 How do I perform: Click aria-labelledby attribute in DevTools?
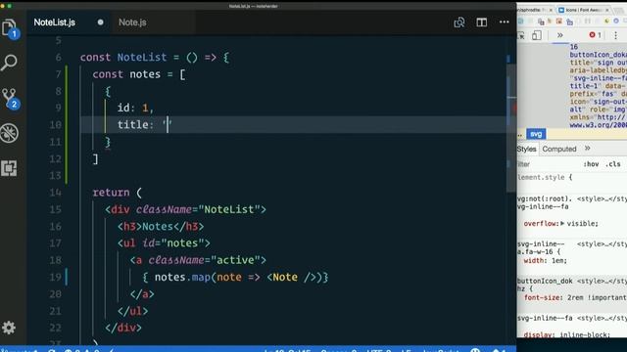(x=599, y=70)
